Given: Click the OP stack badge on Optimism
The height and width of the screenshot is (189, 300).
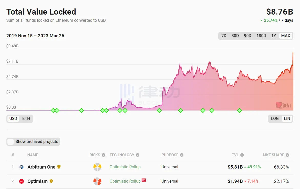Looking at the screenshot, I should tap(144, 180).
